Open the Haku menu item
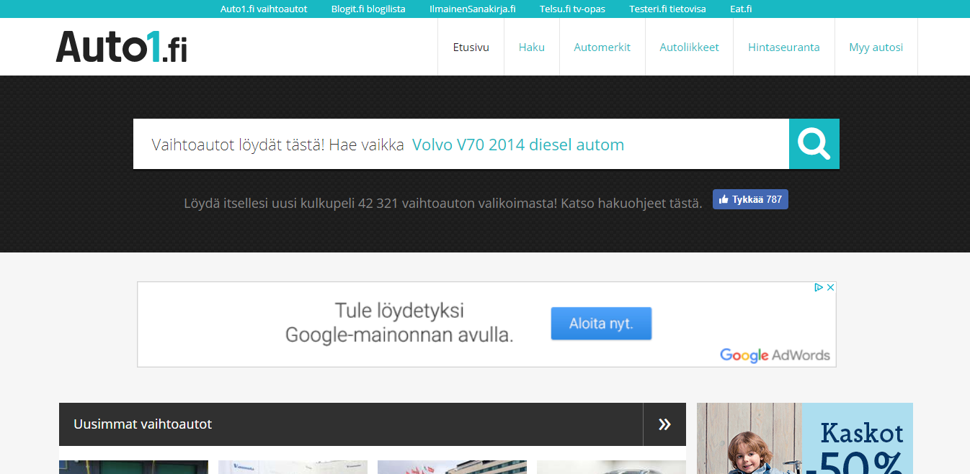 532,47
